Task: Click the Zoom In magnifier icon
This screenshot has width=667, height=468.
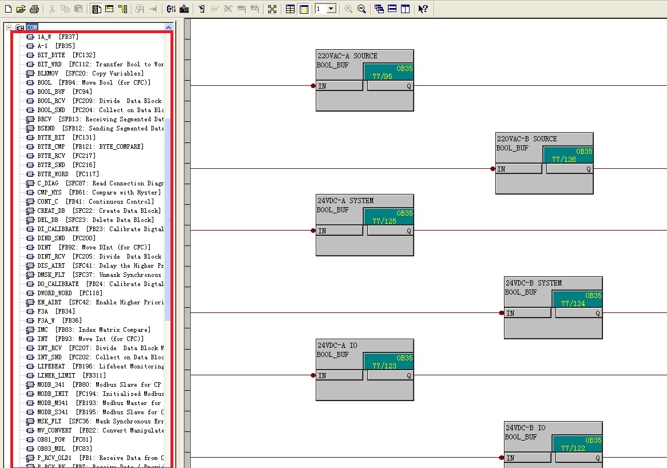Action: tap(348, 9)
